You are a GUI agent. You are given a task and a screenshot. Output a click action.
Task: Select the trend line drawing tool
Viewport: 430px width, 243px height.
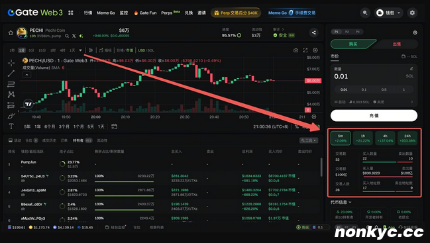[x=11, y=73]
